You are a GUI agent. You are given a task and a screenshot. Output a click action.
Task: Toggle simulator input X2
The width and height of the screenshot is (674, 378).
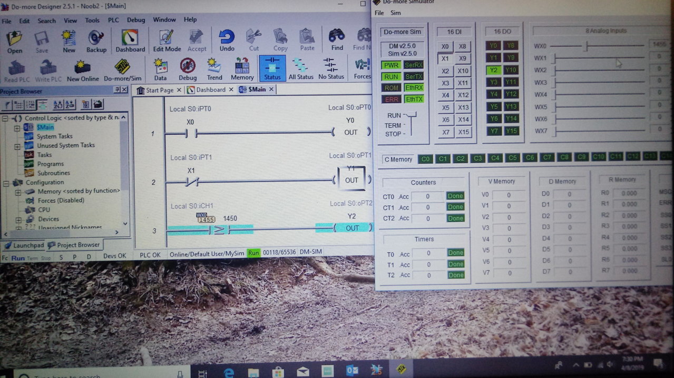pos(445,71)
